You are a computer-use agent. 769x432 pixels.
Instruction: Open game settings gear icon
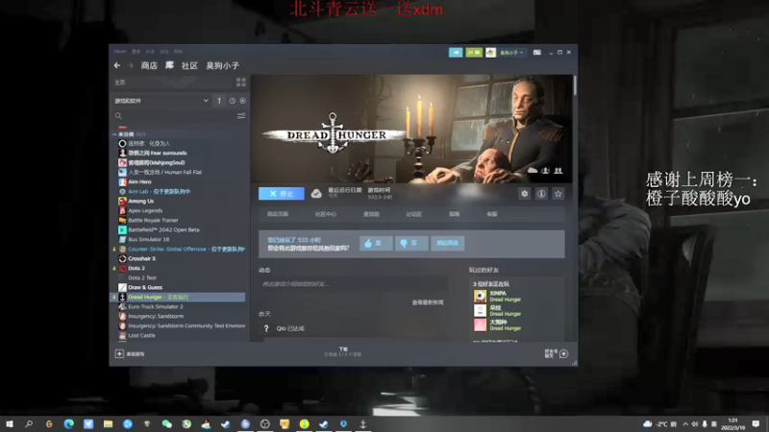(x=524, y=194)
